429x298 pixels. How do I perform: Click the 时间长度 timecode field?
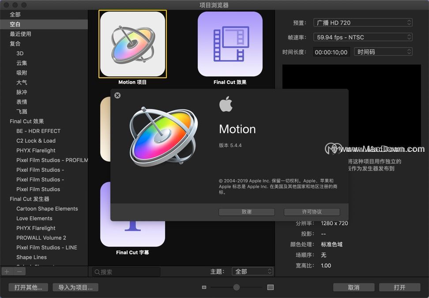(331, 52)
